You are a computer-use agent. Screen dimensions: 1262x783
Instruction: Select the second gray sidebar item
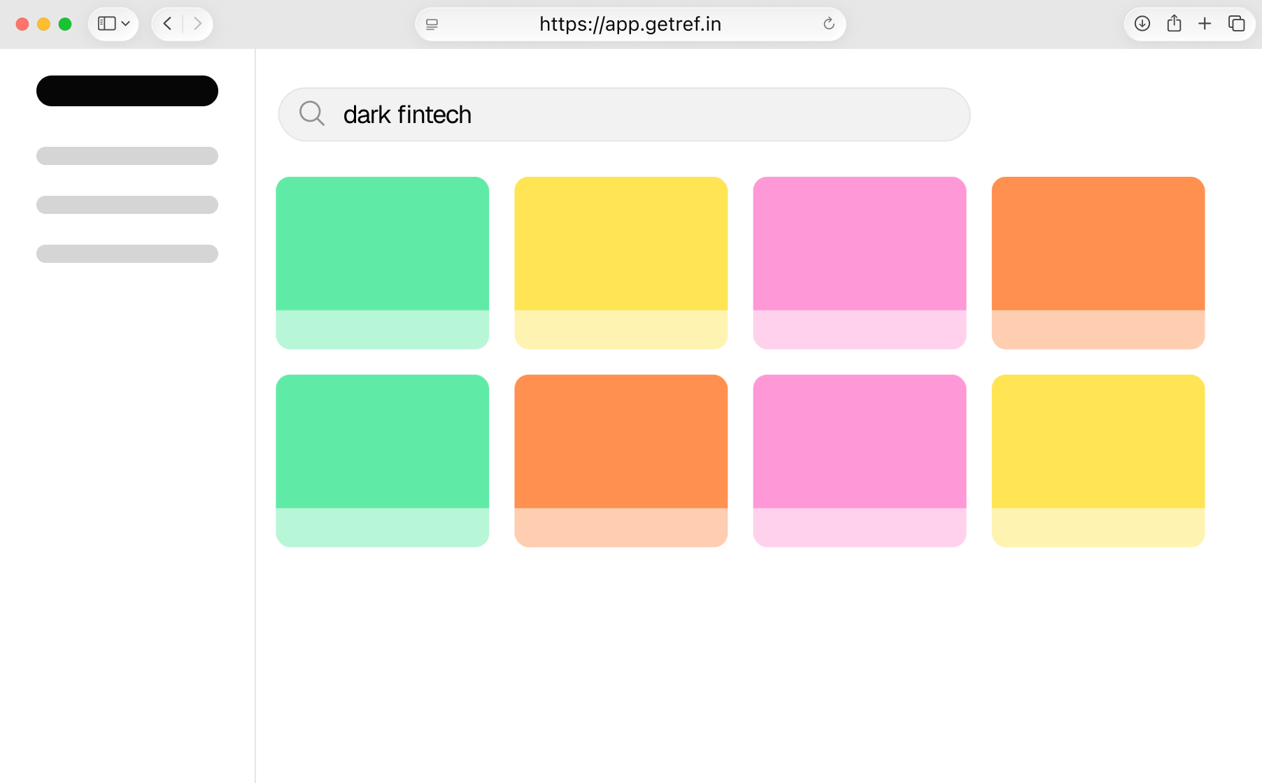pyautogui.click(x=127, y=205)
